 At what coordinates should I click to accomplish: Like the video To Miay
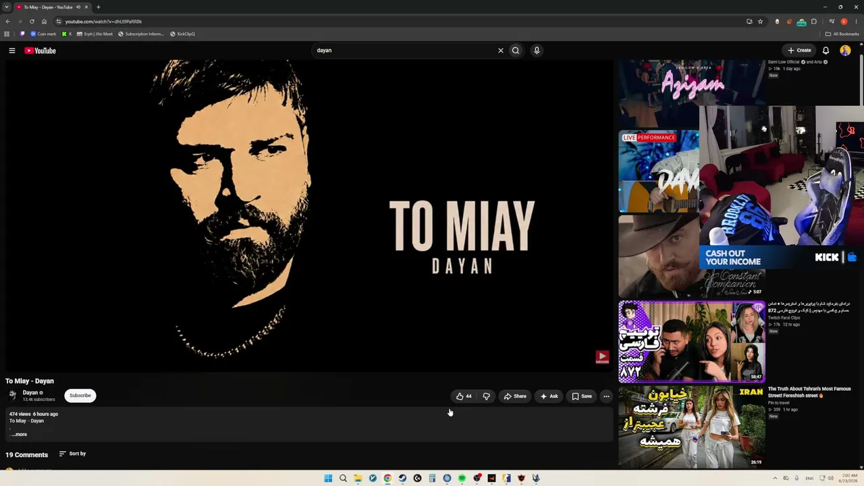click(x=464, y=396)
